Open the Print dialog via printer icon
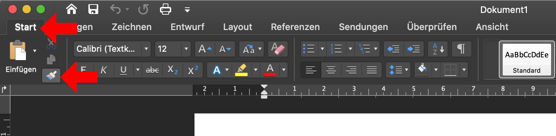 [x=166, y=9]
